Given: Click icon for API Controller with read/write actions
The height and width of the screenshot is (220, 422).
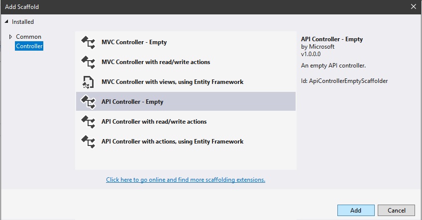Looking at the screenshot, I should [x=88, y=122].
